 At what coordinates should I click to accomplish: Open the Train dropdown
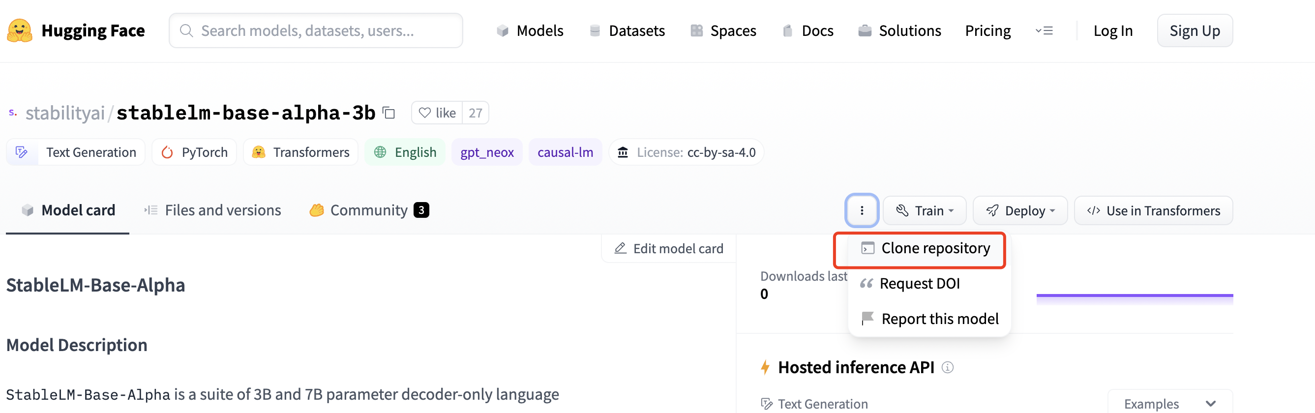coord(925,210)
